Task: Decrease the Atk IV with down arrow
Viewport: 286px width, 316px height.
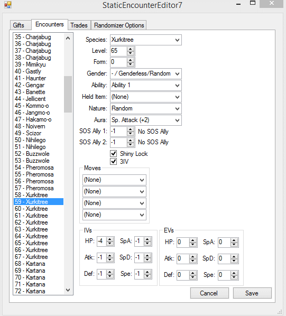Action: tap(110, 260)
